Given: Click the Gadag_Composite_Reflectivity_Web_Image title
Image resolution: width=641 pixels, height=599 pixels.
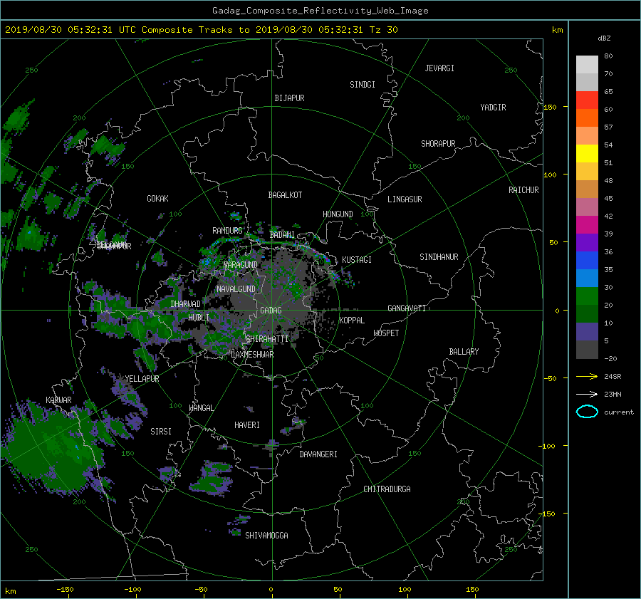Looking at the screenshot, I should point(320,11).
